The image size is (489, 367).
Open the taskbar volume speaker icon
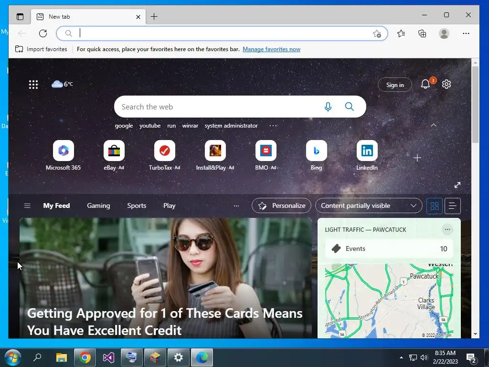pyautogui.click(x=424, y=357)
